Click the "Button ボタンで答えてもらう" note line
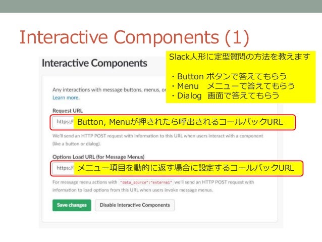The height and width of the screenshot is (242, 322). [229, 76]
